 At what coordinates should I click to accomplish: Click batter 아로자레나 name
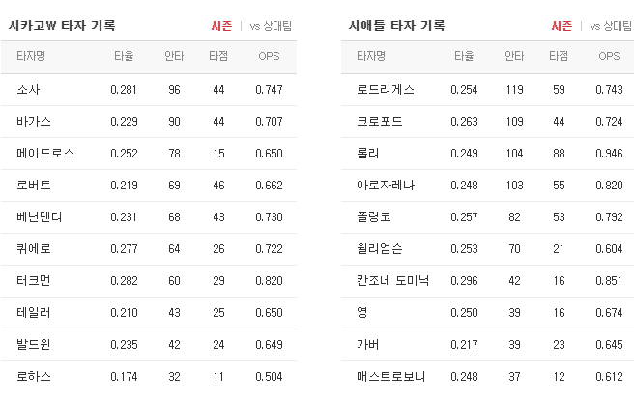coord(386,186)
